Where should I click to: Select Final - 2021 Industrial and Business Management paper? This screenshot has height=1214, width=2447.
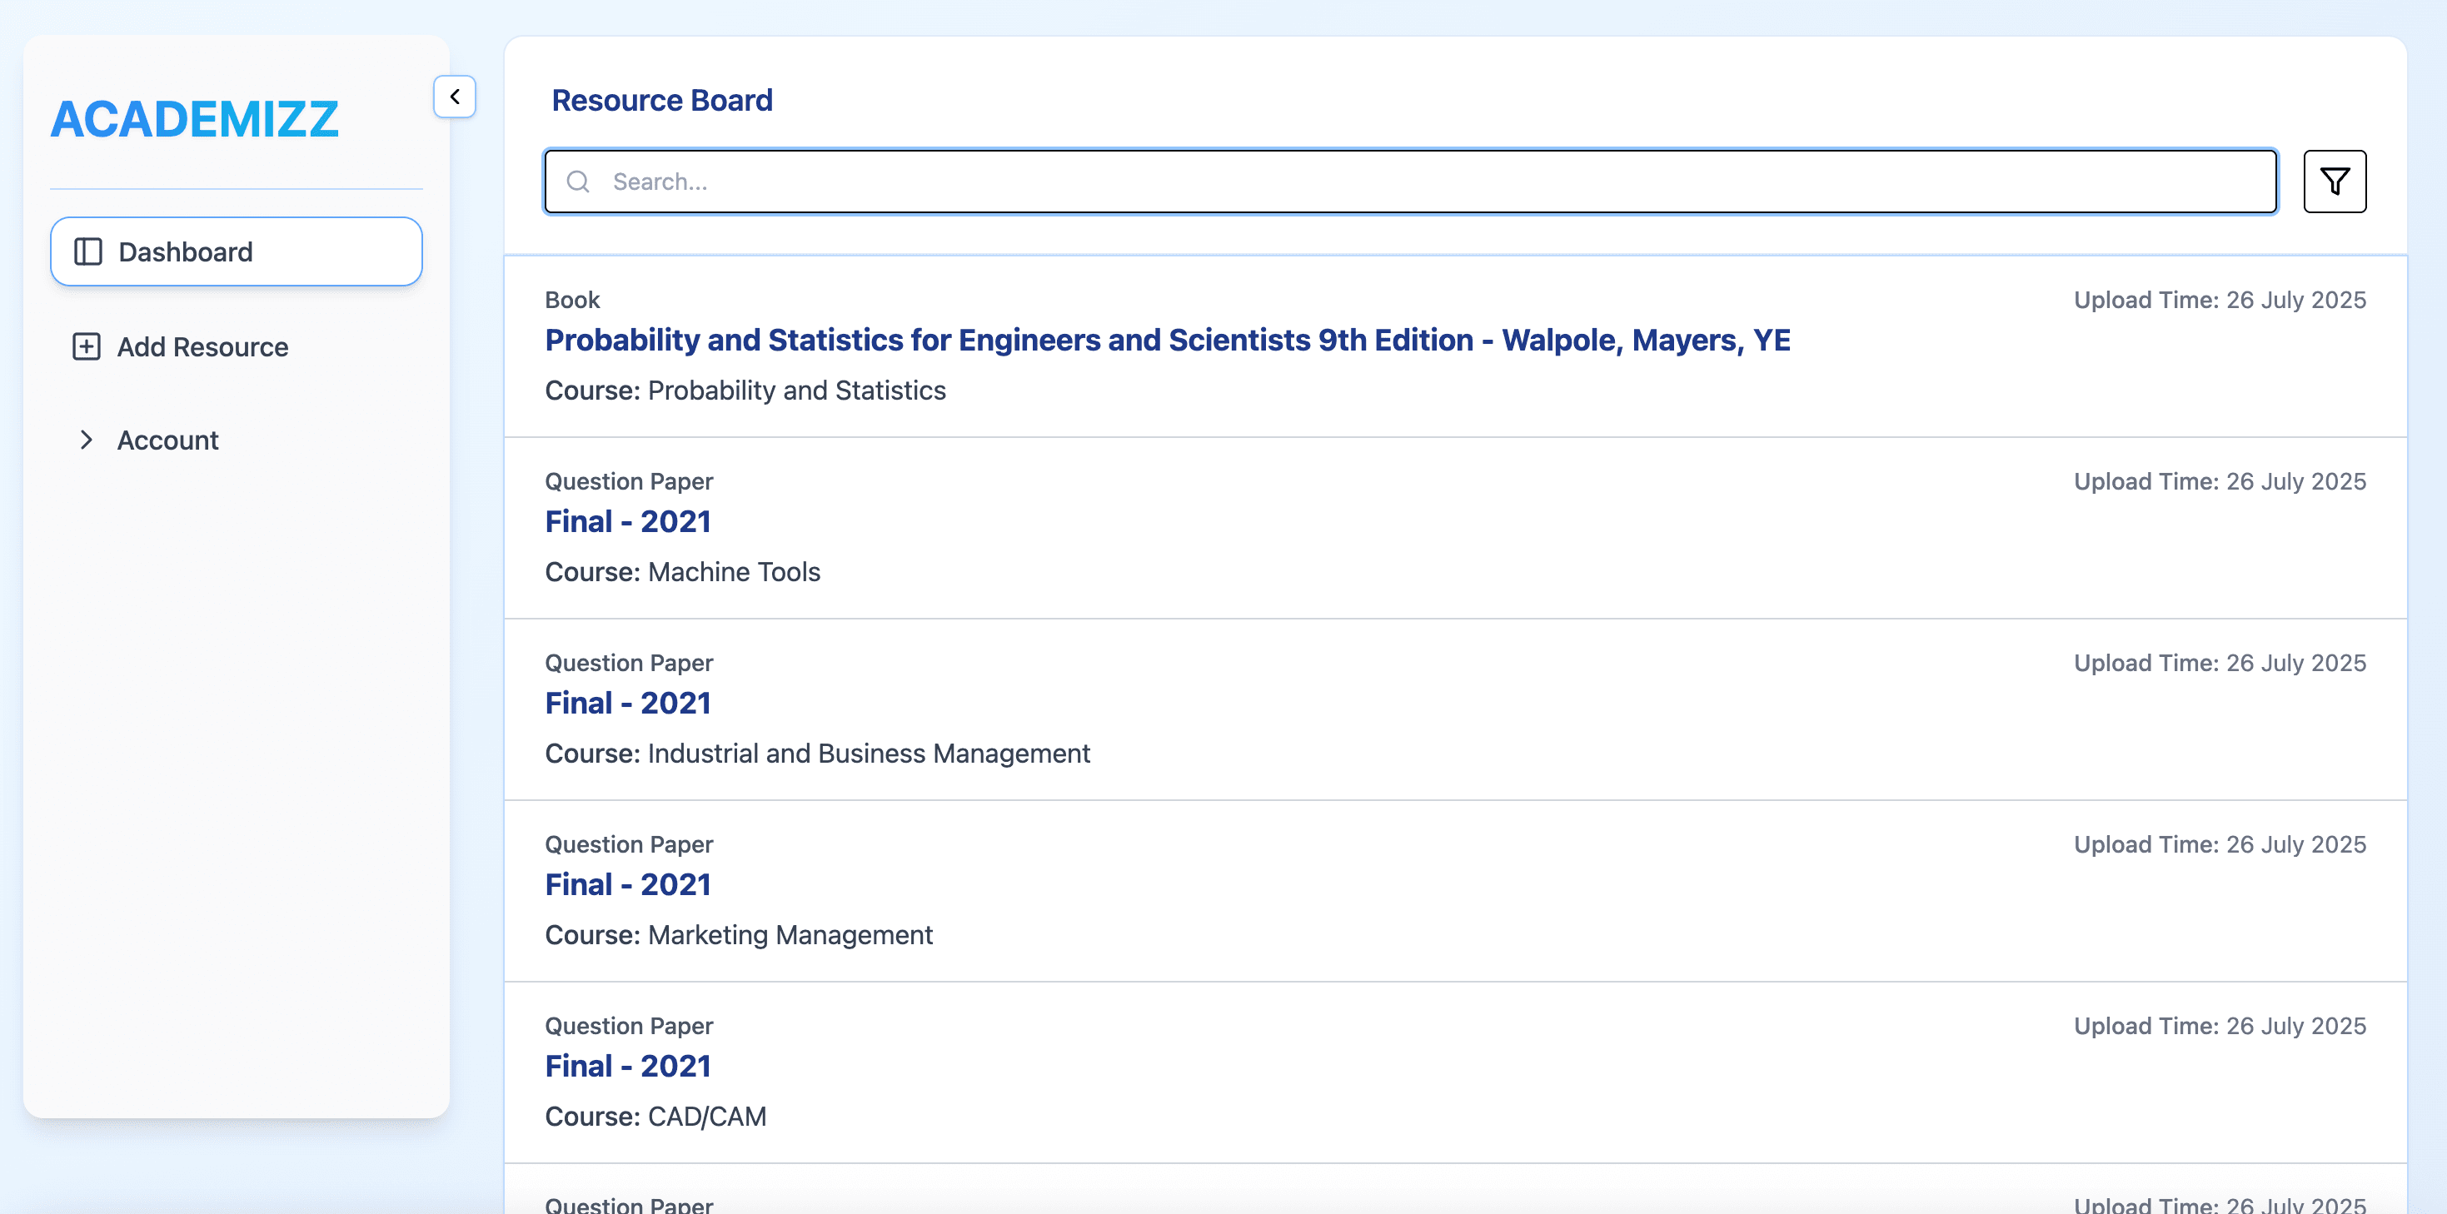pos(628,702)
